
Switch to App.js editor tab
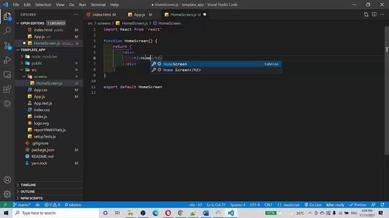coord(140,15)
